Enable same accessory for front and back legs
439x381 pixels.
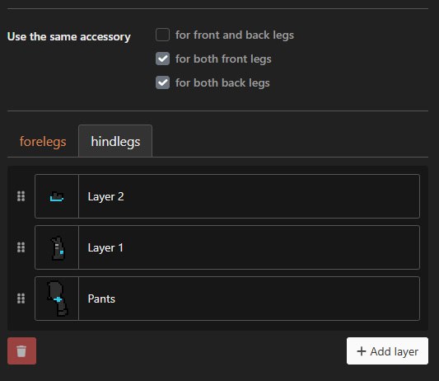pos(162,35)
